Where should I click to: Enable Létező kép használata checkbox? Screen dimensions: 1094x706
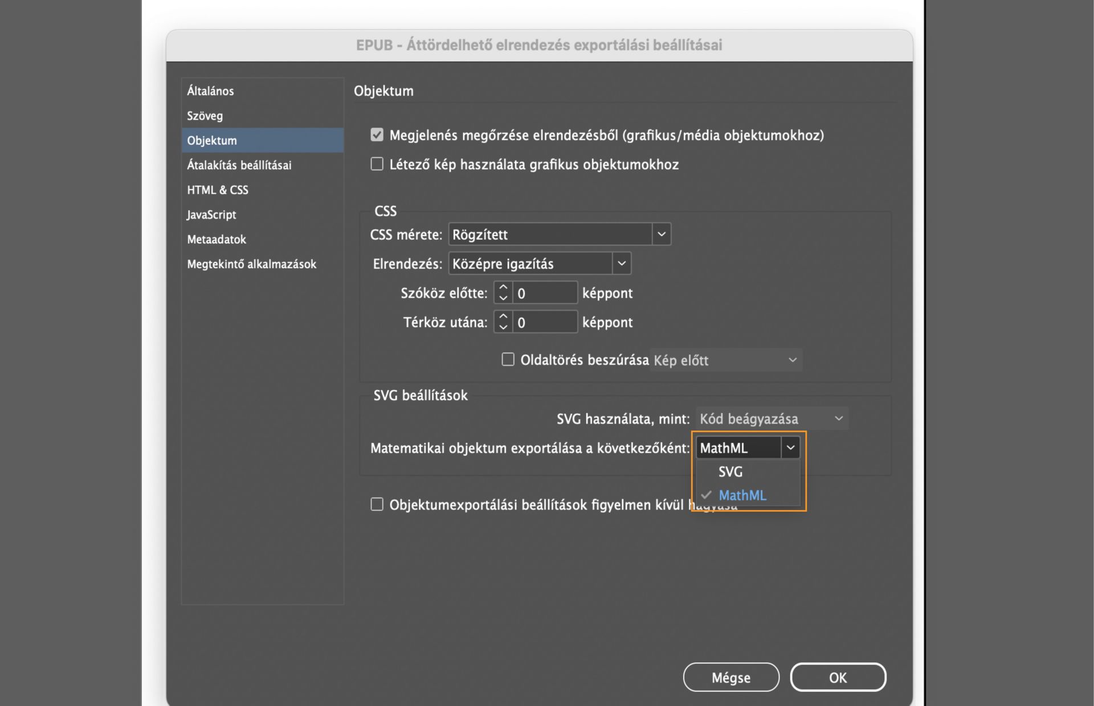377,165
